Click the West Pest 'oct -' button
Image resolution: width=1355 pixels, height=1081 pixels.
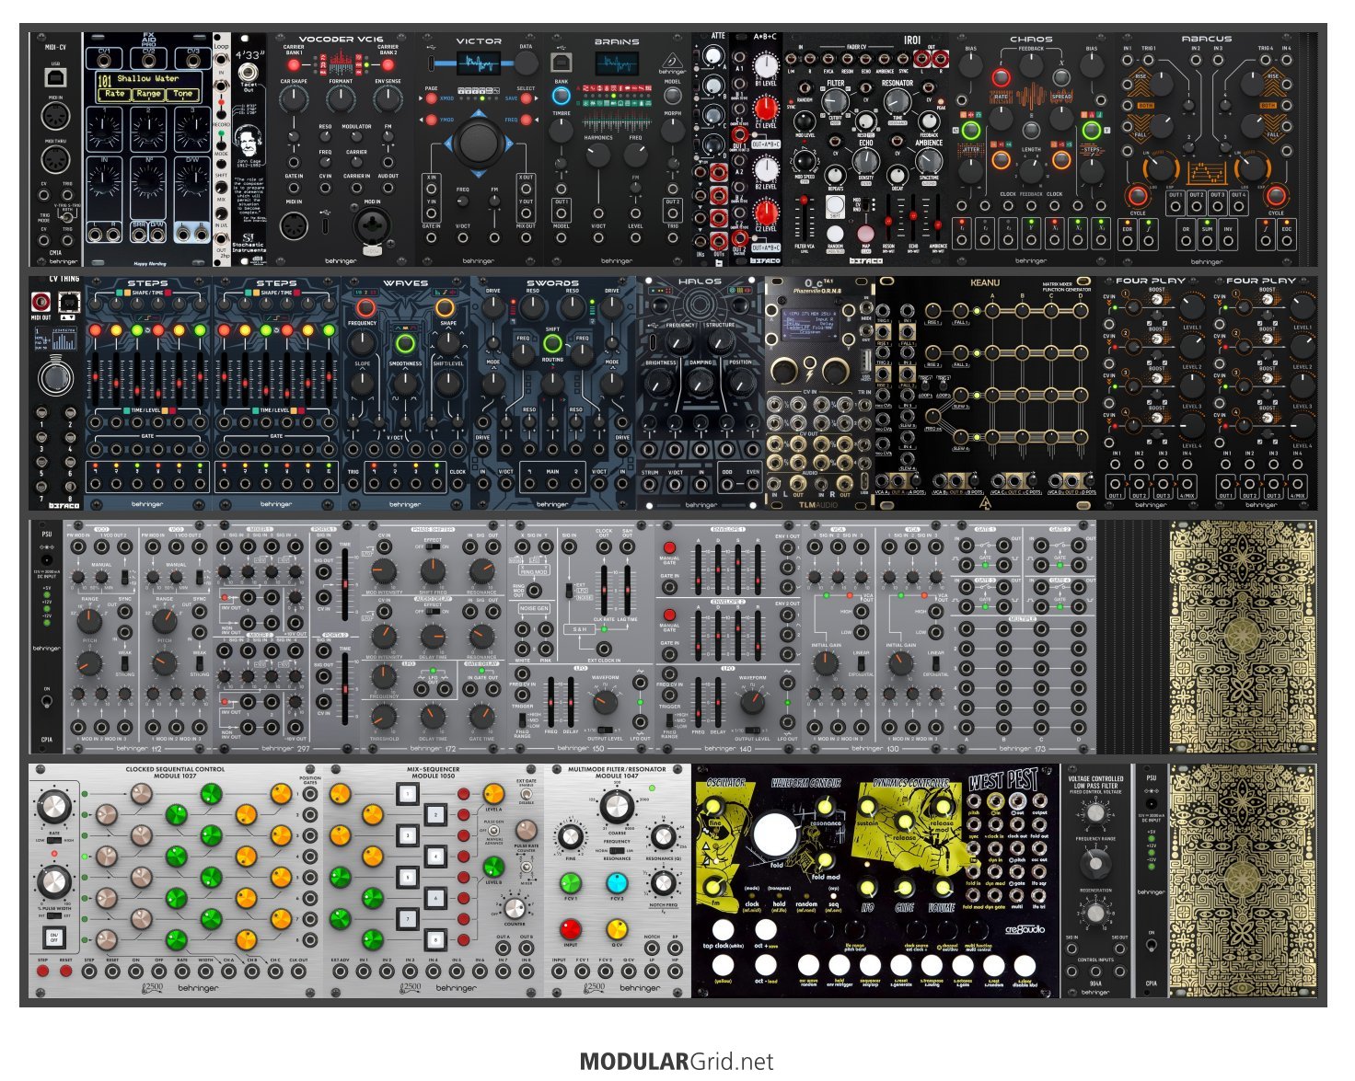(x=765, y=965)
